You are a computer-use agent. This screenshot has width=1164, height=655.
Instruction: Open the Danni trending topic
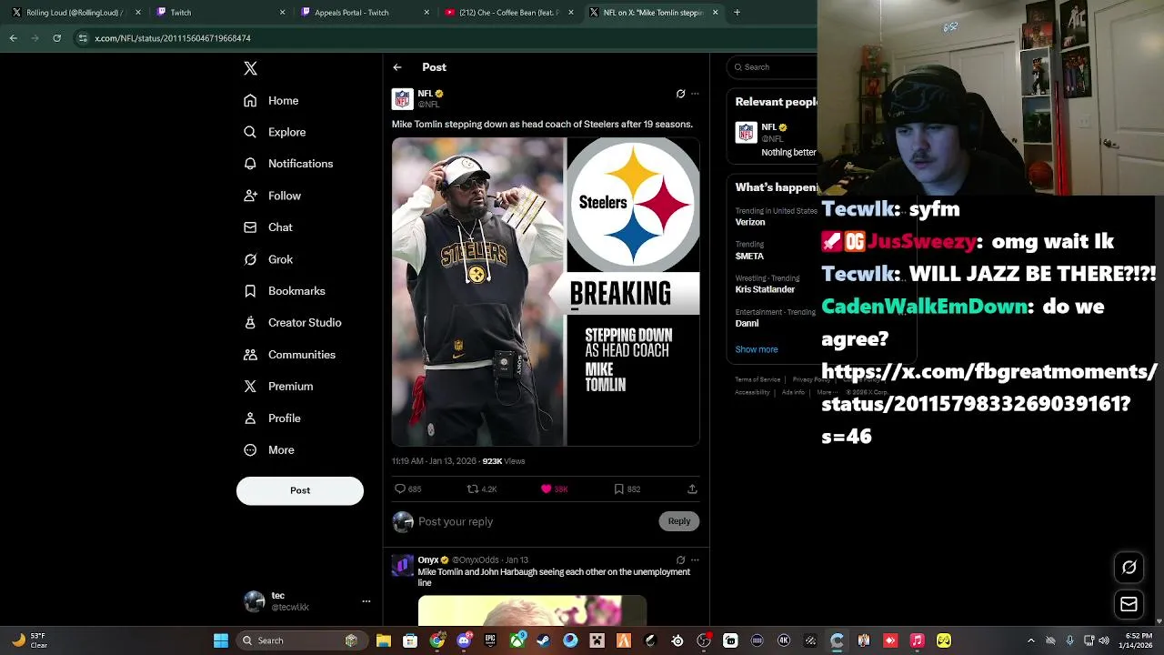click(x=776, y=317)
